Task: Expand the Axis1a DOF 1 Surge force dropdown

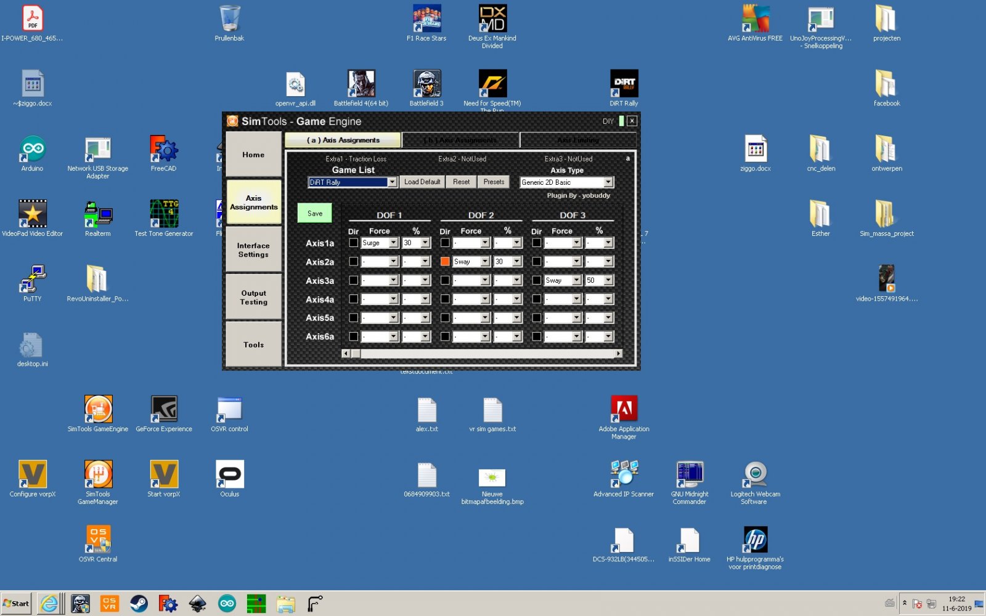Action: click(393, 243)
